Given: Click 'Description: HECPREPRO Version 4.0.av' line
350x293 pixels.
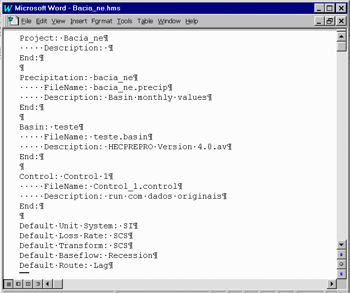Looking at the screenshot, I should (137, 147).
